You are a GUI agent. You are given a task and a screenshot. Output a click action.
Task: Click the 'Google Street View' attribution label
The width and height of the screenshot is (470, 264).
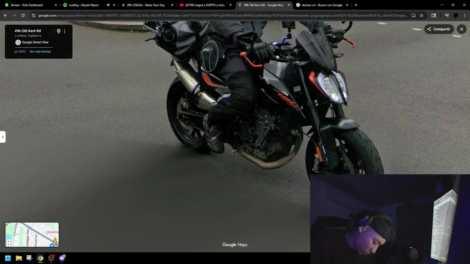[35, 42]
